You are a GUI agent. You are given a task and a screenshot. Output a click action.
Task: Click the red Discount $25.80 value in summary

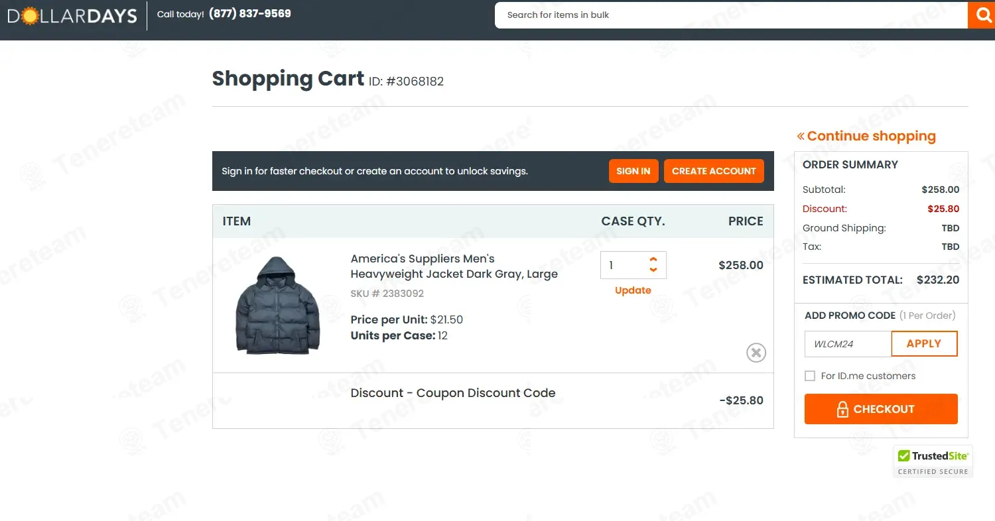click(x=943, y=209)
